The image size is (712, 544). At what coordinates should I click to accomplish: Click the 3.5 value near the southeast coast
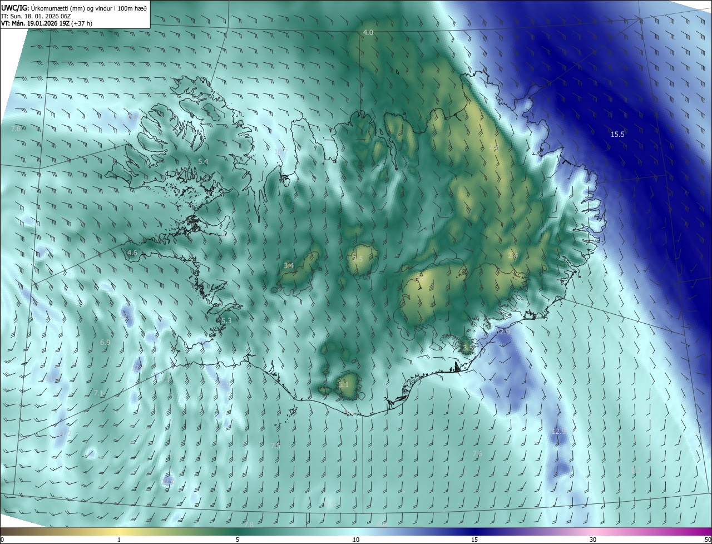click(467, 347)
